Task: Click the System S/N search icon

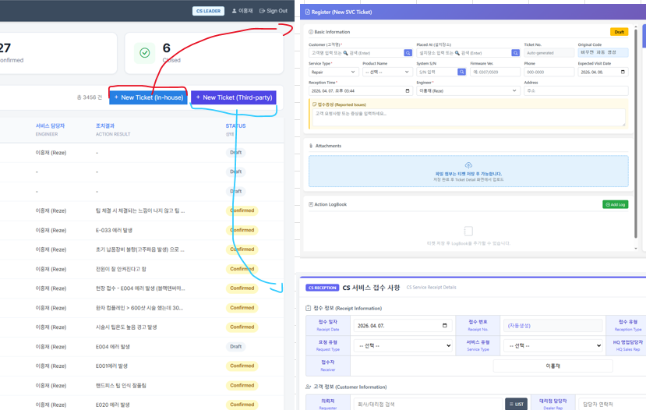Action: point(461,72)
